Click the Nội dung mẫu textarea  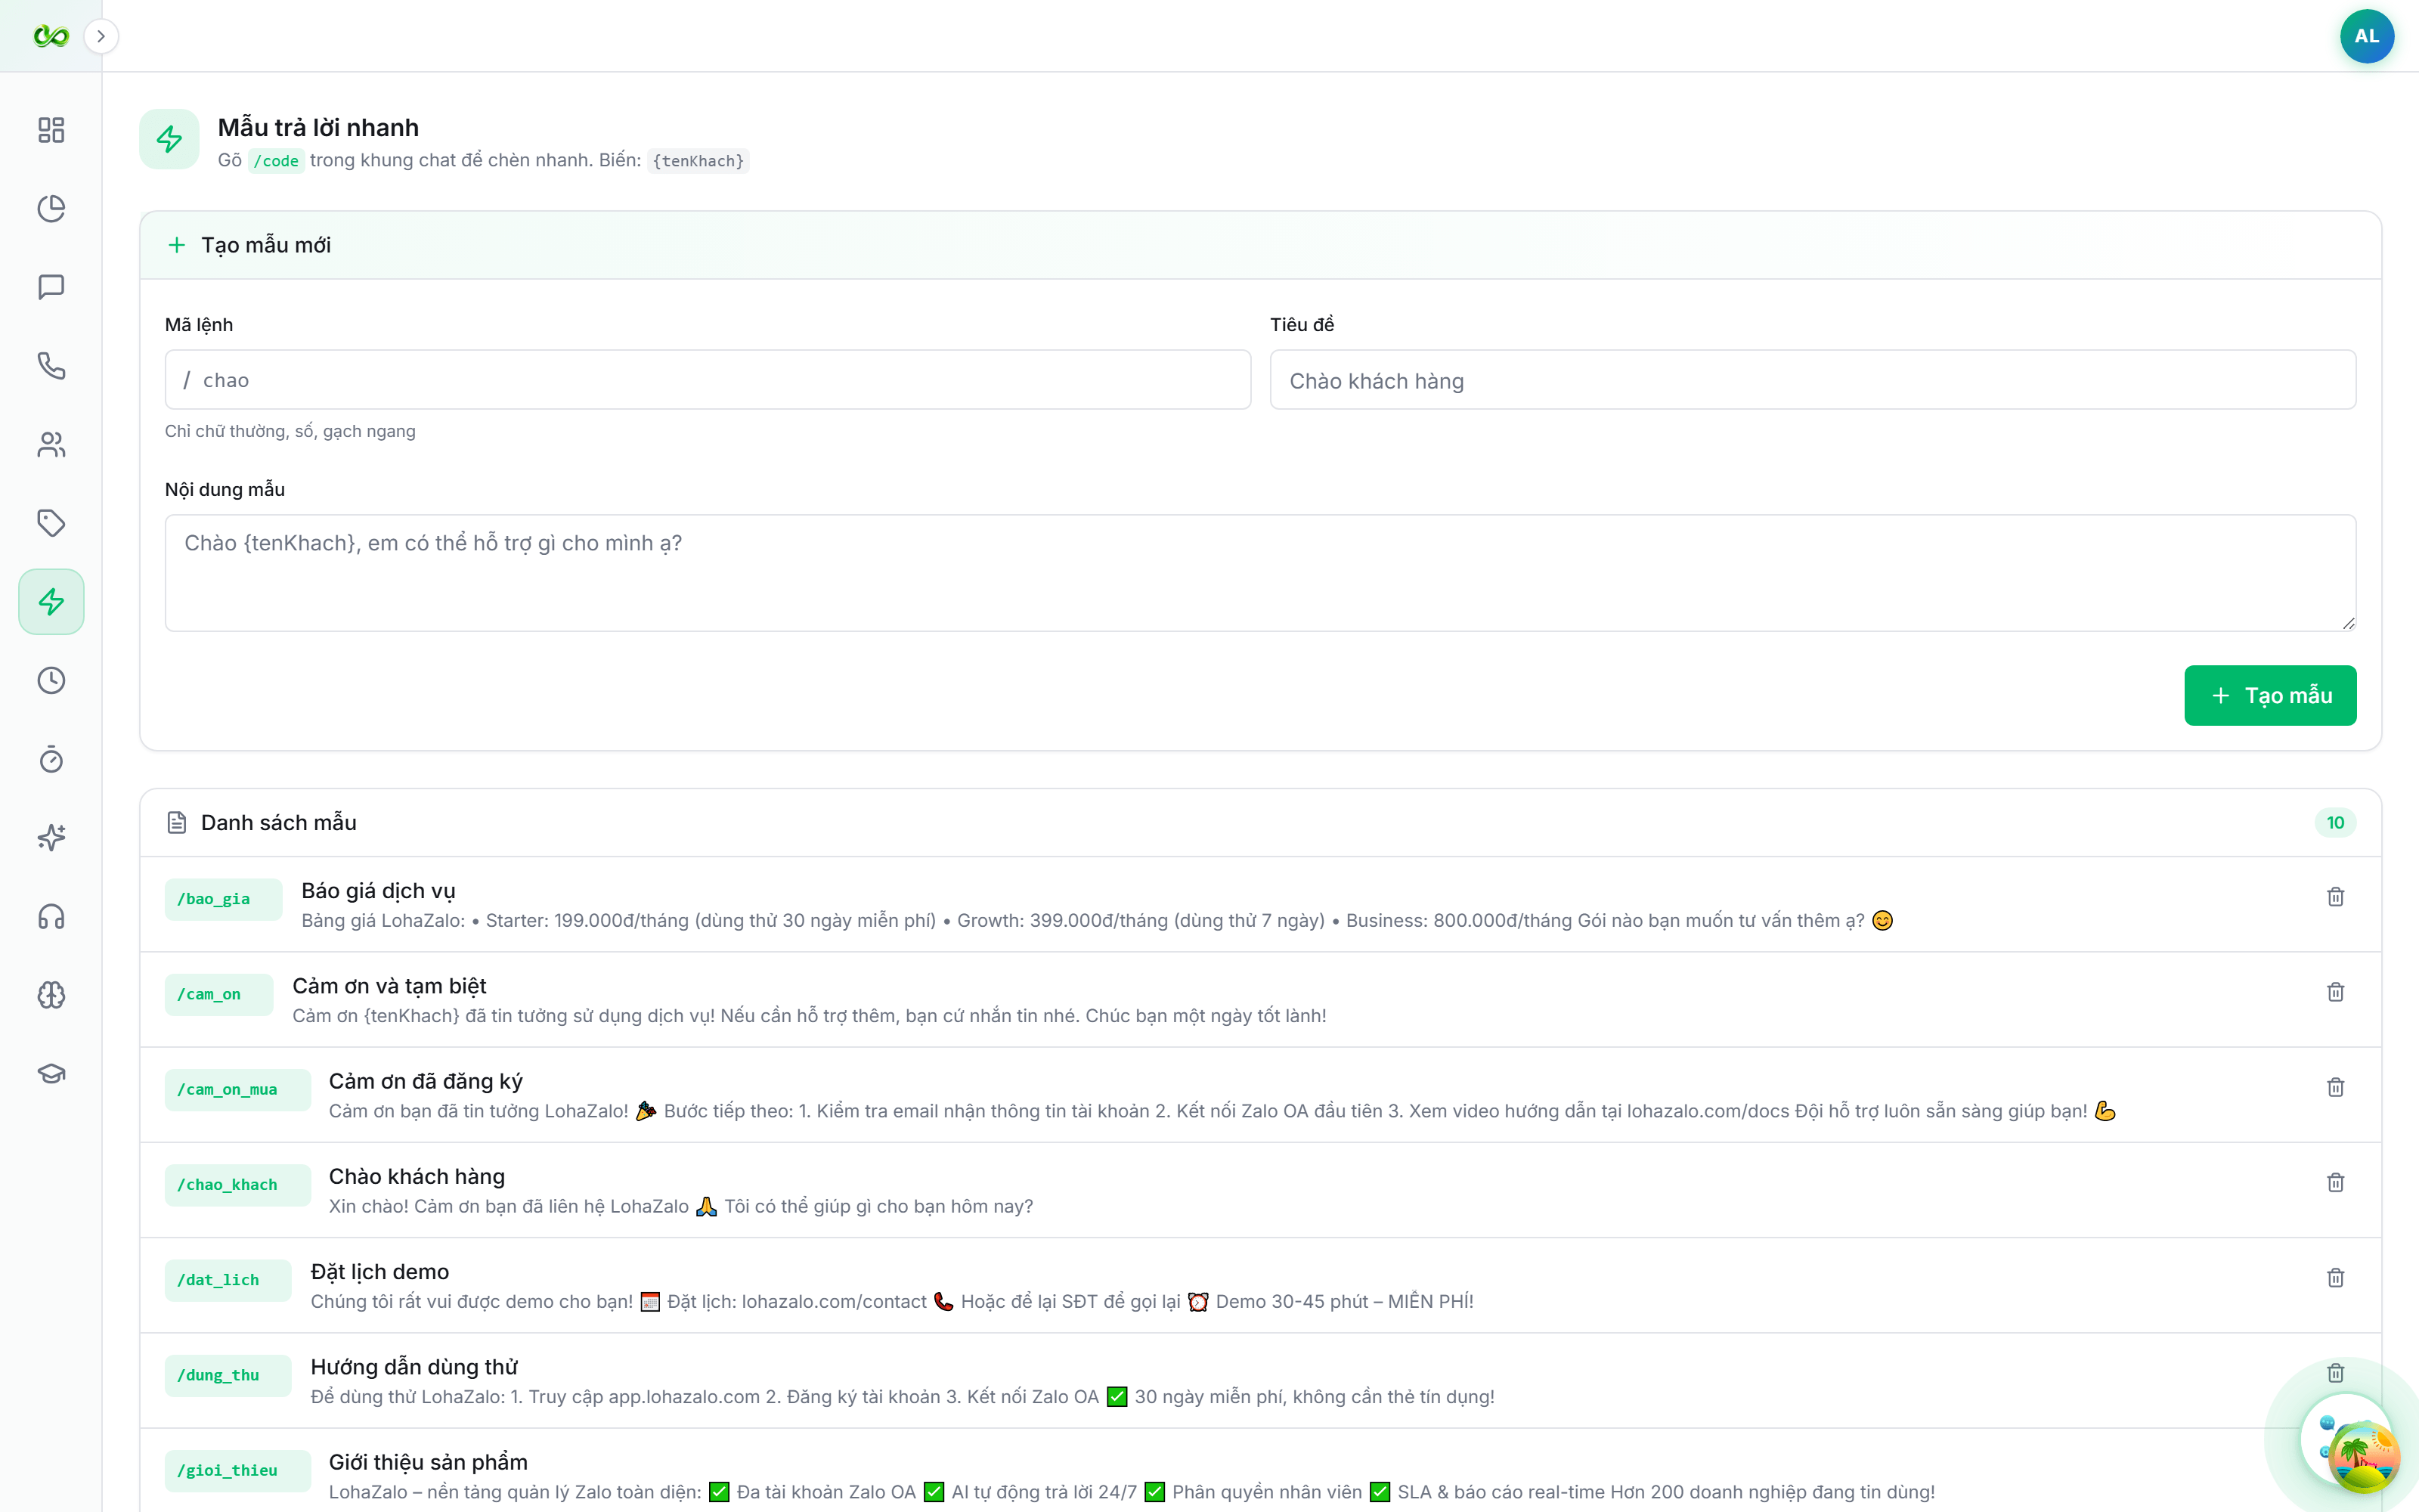(x=1260, y=573)
